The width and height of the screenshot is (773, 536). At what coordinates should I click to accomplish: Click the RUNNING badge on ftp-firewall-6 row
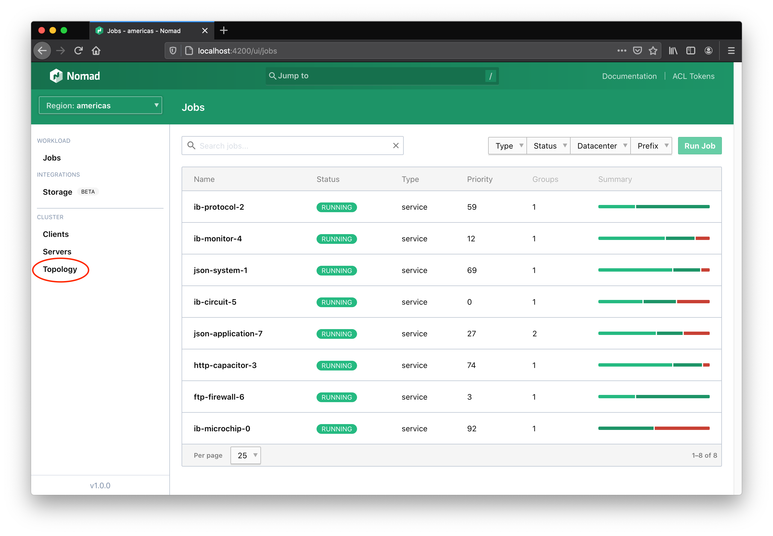[x=337, y=397]
